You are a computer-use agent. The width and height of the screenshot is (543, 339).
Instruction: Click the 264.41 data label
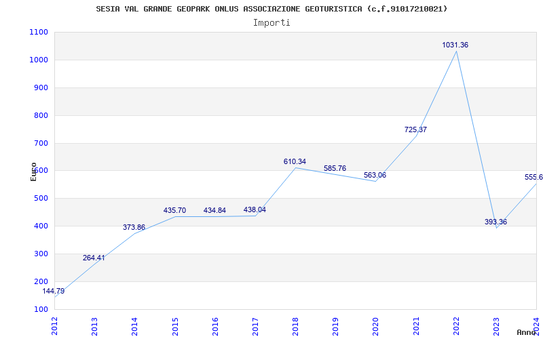pyautogui.click(x=94, y=258)
